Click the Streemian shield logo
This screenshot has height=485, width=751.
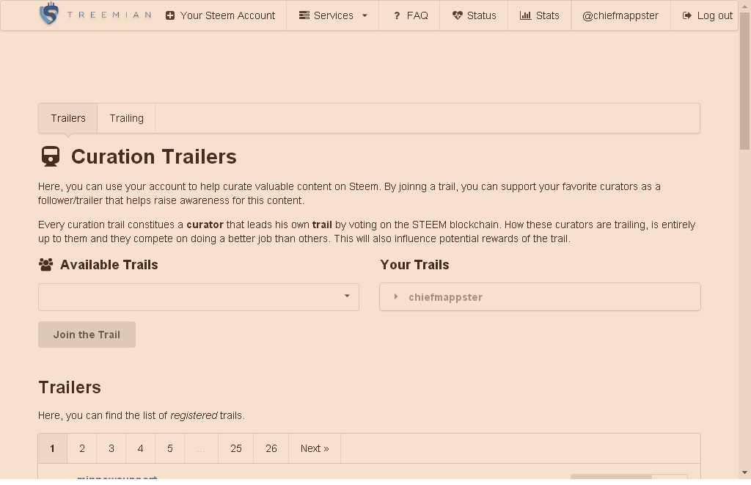click(x=49, y=13)
